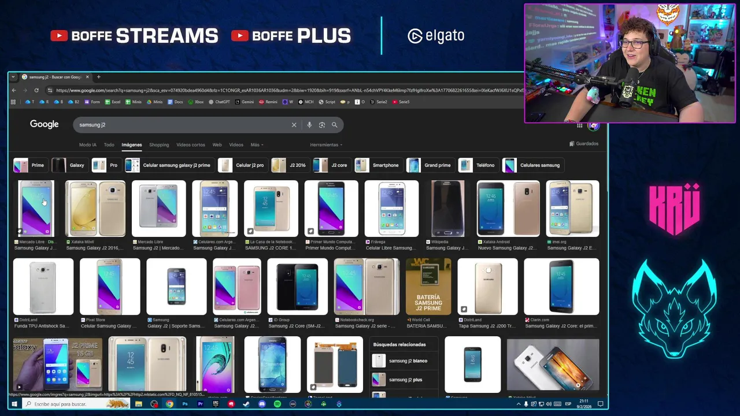Screen dimensions: 740x416
Task: Filter images by Prime chip
Action: click(x=29, y=165)
